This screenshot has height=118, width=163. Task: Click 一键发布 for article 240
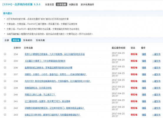pyautogui.click(x=156, y=94)
